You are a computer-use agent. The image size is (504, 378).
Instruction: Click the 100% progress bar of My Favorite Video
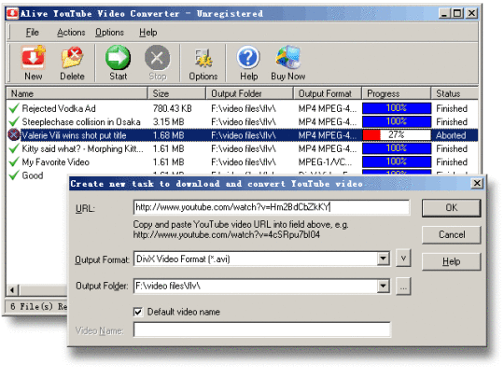pos(397,162)
